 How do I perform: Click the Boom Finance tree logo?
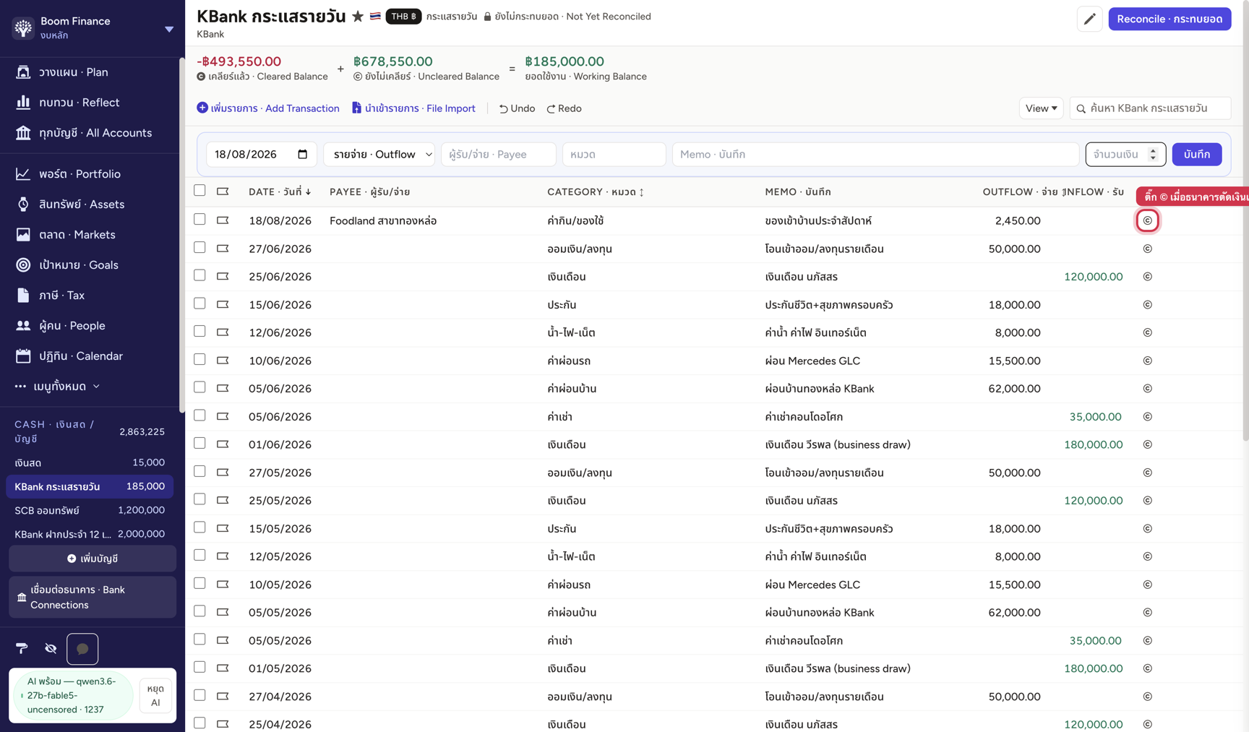23,28
